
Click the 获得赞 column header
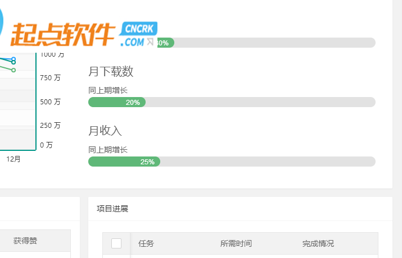(x=25, y=241)
